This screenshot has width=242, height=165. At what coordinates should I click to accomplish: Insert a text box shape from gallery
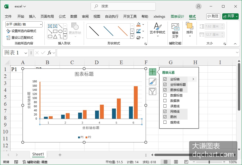pos(50,26)
